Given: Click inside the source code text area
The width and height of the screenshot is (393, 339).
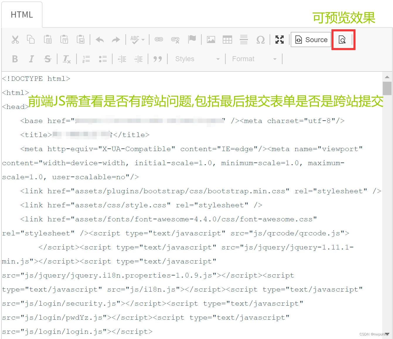Looking at the screenshot, I should click(192, 205).
